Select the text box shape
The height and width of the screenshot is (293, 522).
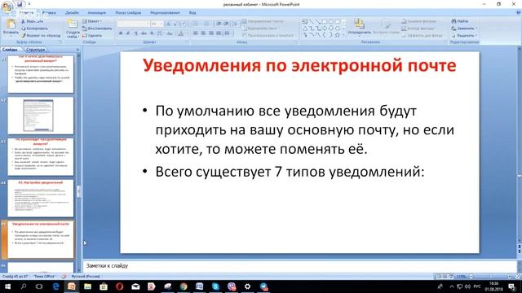click(304, 22)
